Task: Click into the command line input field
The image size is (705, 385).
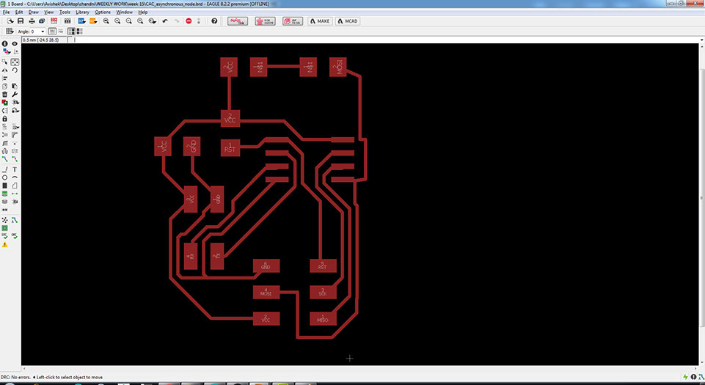Action: (x=387, y=40)
